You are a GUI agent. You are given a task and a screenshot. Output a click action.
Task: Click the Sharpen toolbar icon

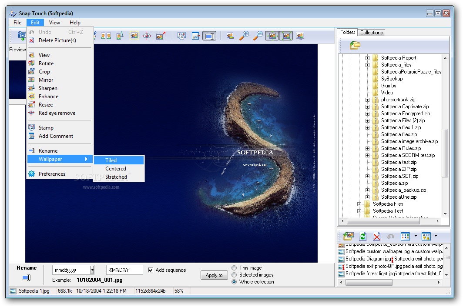coord(120,36)
